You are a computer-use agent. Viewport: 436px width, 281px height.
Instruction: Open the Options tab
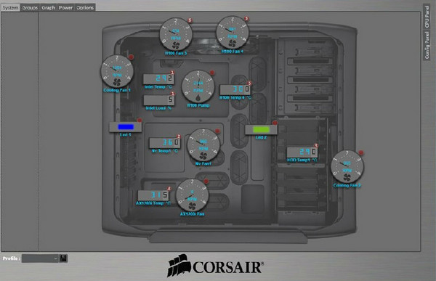tap(85, 7)
